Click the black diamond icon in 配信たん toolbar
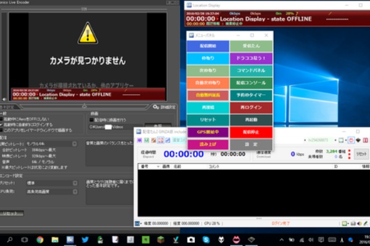Image resolution: width=370 pixels, height=246 pixels. (358, 140)
